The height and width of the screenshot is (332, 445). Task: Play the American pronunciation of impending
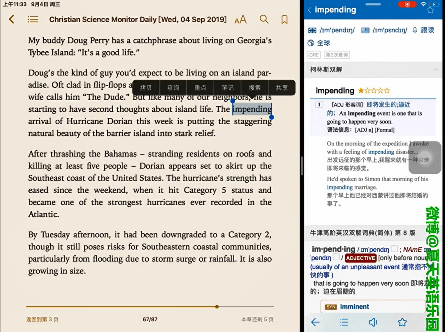(x=365, y=30)
